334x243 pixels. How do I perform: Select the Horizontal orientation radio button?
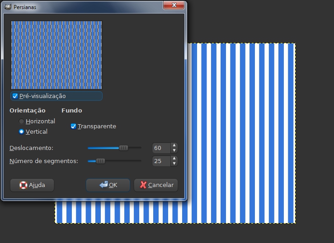coord(21,121)
